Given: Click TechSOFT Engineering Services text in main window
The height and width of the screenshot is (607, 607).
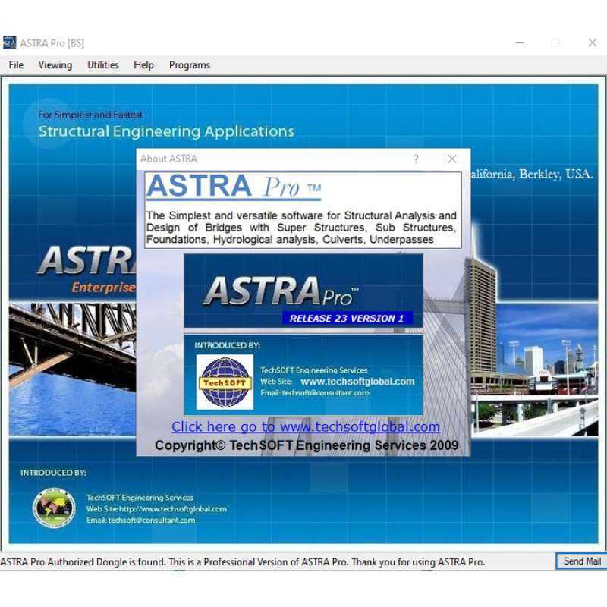Looking at the screenshot, I should point(140,498).
